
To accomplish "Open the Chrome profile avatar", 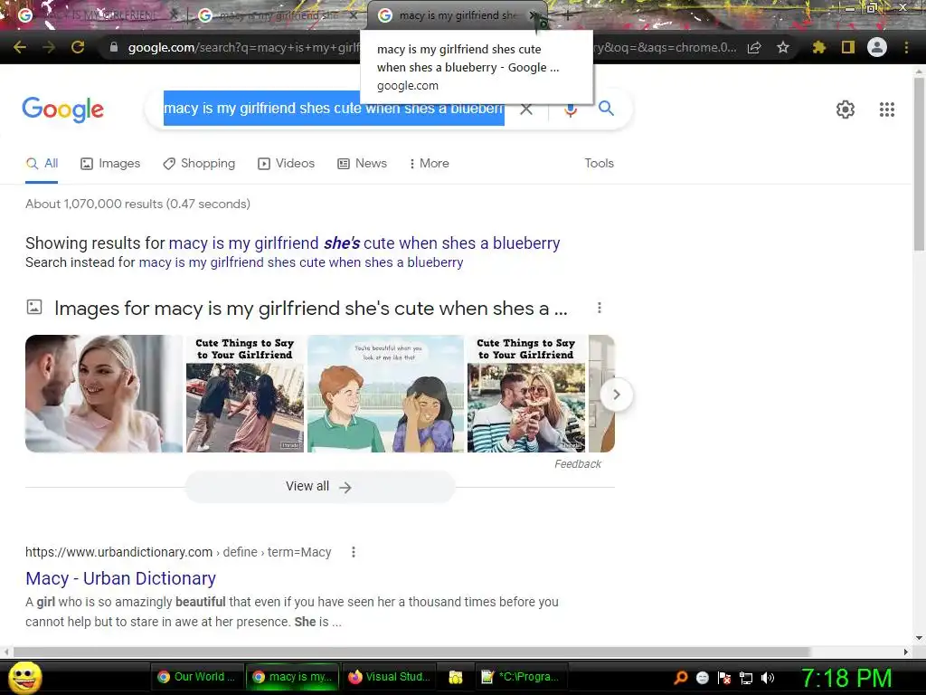I will pyautogui.click(x=877, y=47).
